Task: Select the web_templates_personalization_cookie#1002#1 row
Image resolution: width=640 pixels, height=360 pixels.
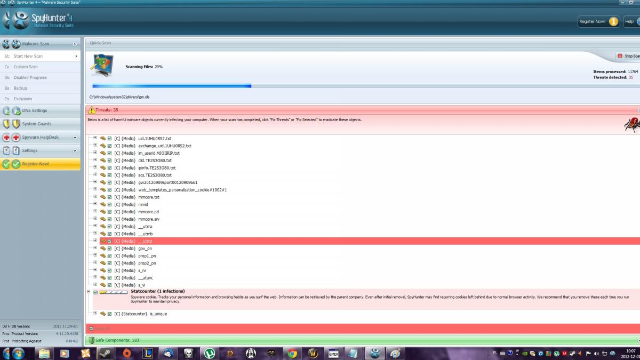Action: click(182, 190)
